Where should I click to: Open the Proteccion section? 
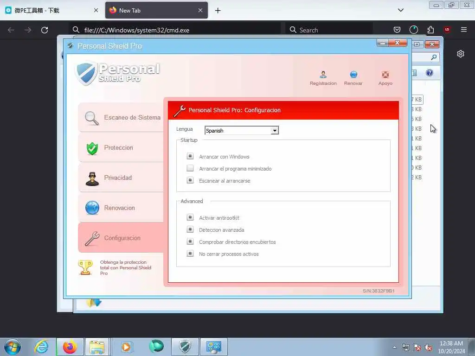tap(121, 148)
